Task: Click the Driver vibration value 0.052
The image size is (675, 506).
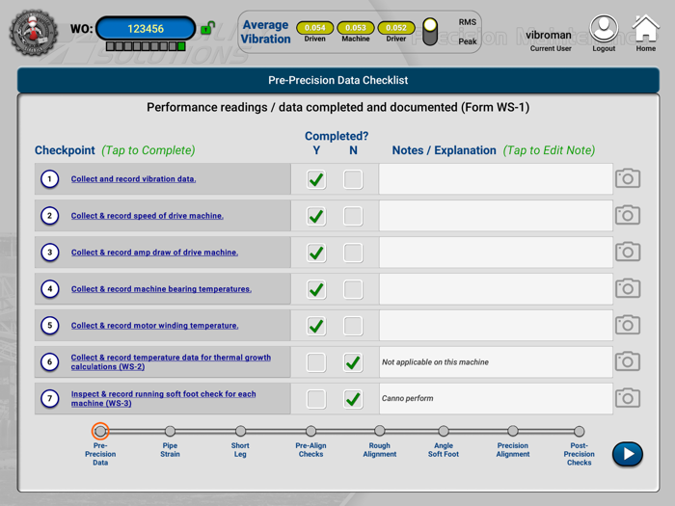Action: pyautogui.click(x=396, y=28)
